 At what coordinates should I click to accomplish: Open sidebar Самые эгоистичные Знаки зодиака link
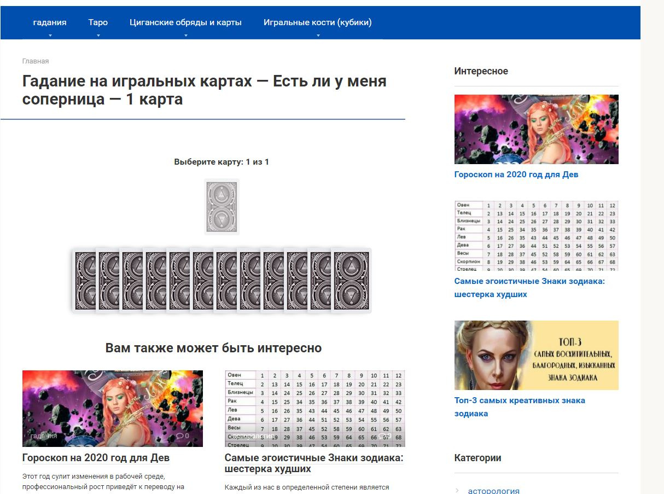529,288
